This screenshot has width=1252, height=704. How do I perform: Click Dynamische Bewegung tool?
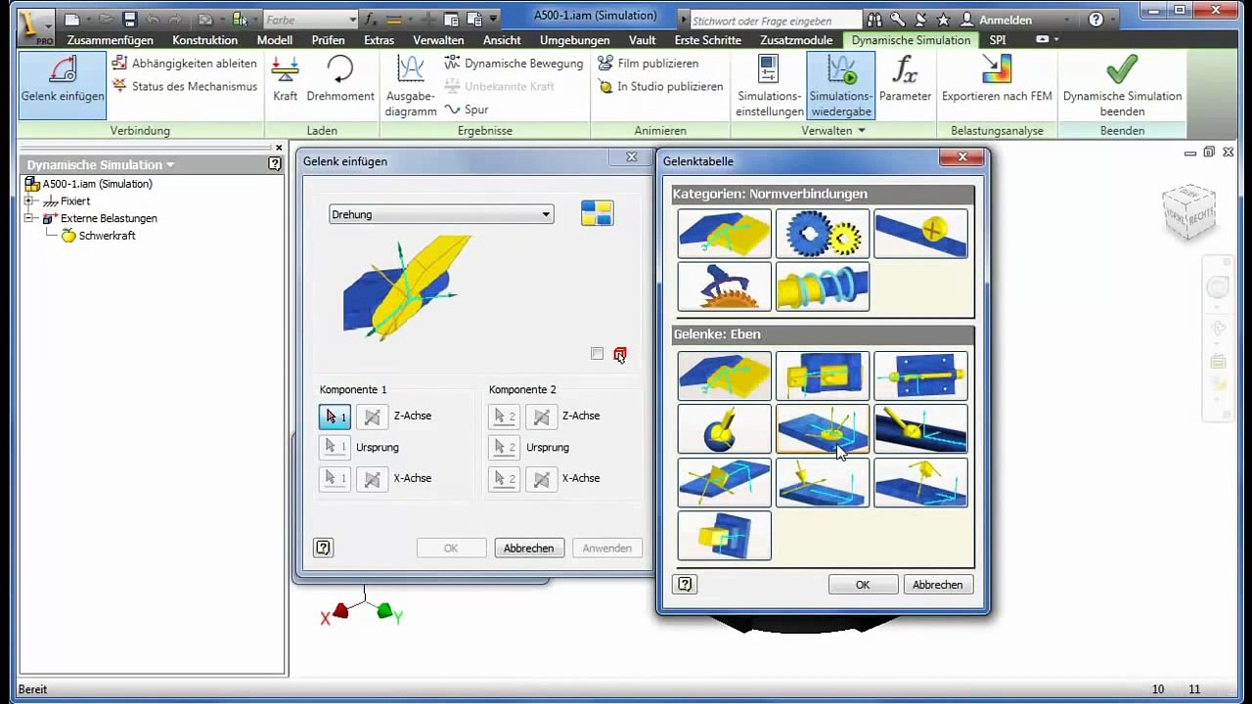pos(514,63)
